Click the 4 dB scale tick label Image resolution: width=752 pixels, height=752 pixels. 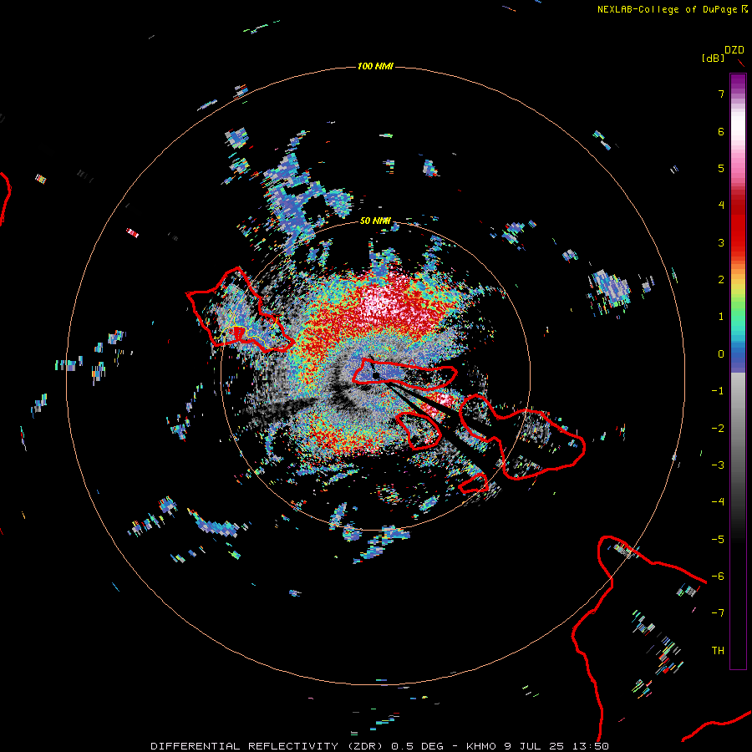721,206
